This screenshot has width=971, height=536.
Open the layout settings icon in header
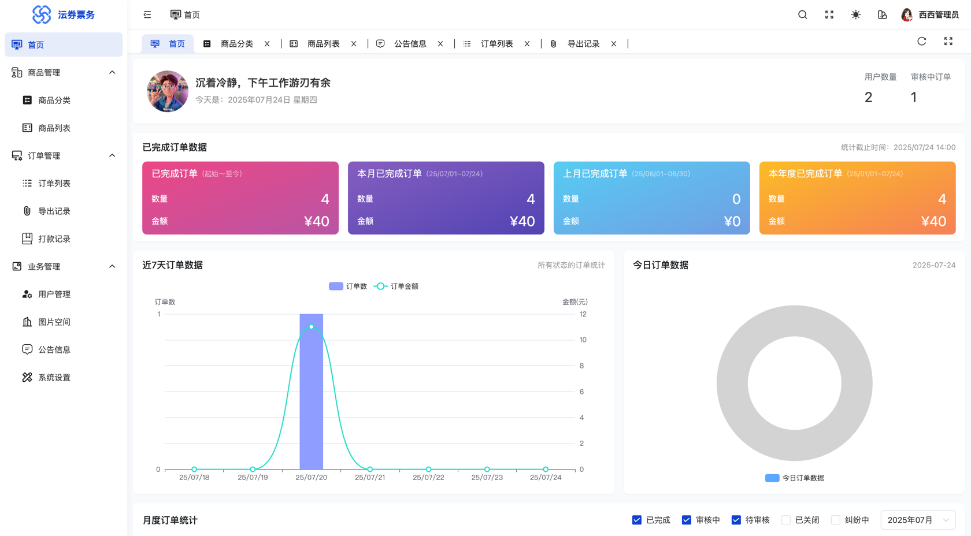click(x=882, y=15)
